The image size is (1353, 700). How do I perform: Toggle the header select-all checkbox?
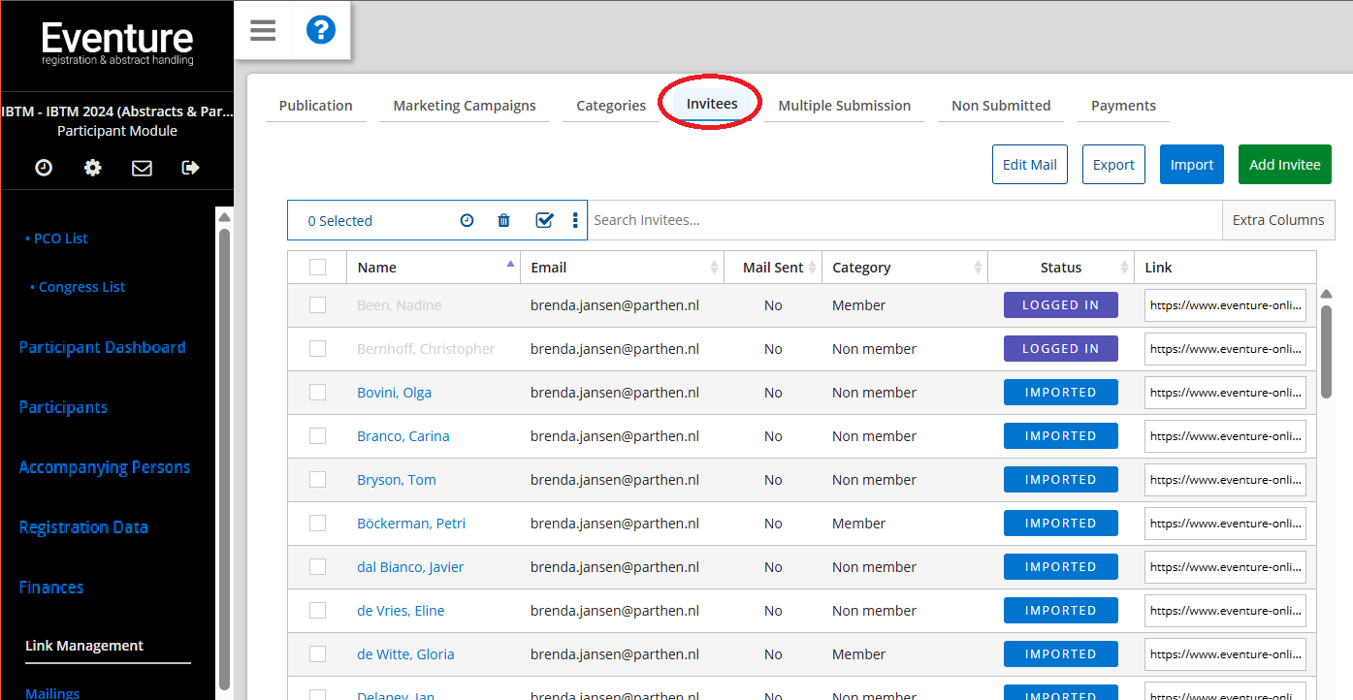317,268
